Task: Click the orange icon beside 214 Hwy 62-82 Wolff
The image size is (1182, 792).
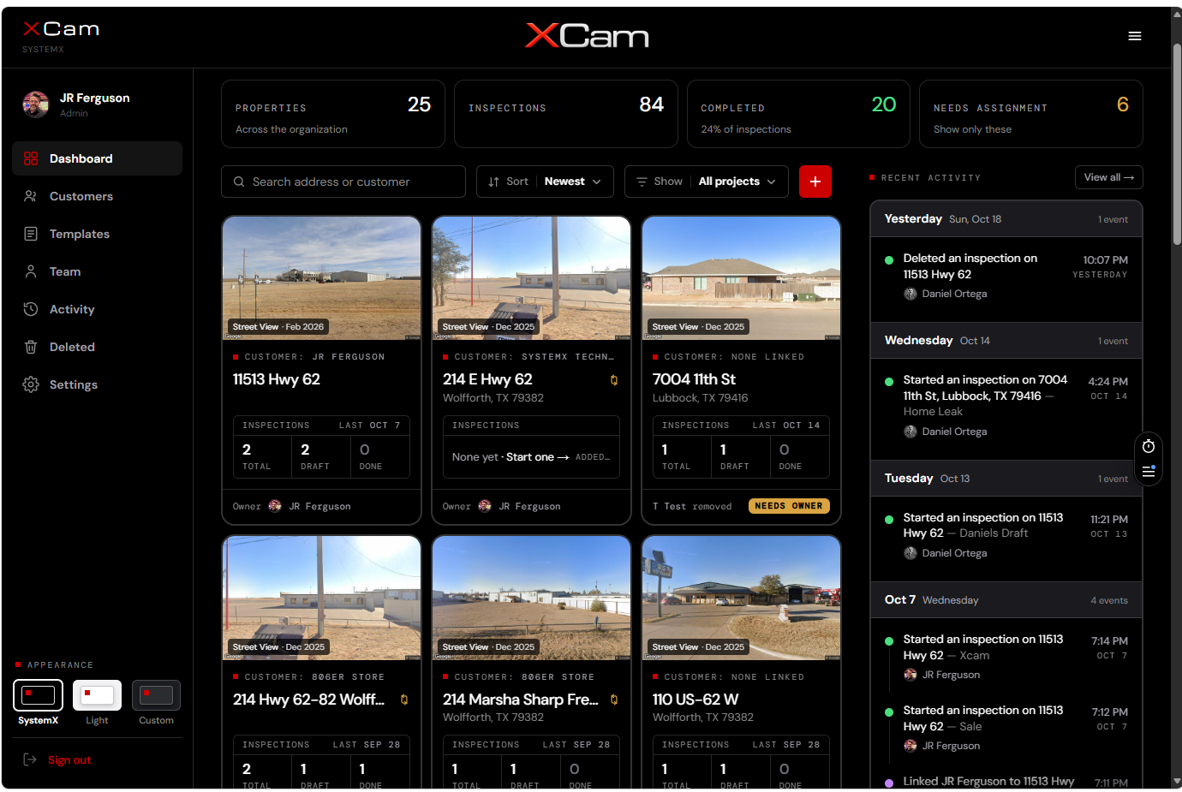Action: click(x=404, y=700)
